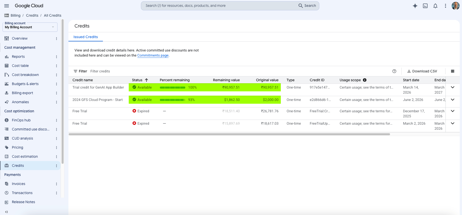
Task: Expand the 2024 GFS Cloud Program row
Action: tap(453, 100)
